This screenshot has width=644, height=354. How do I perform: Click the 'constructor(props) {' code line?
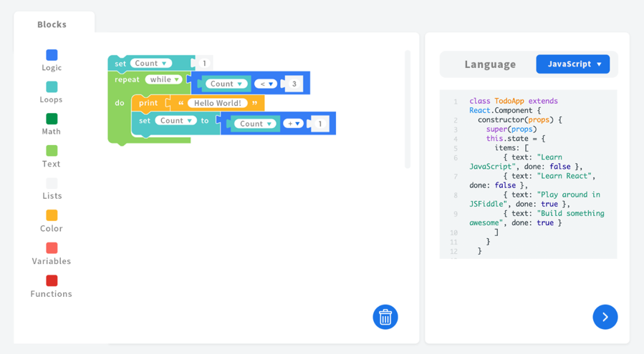click(519, 119)
